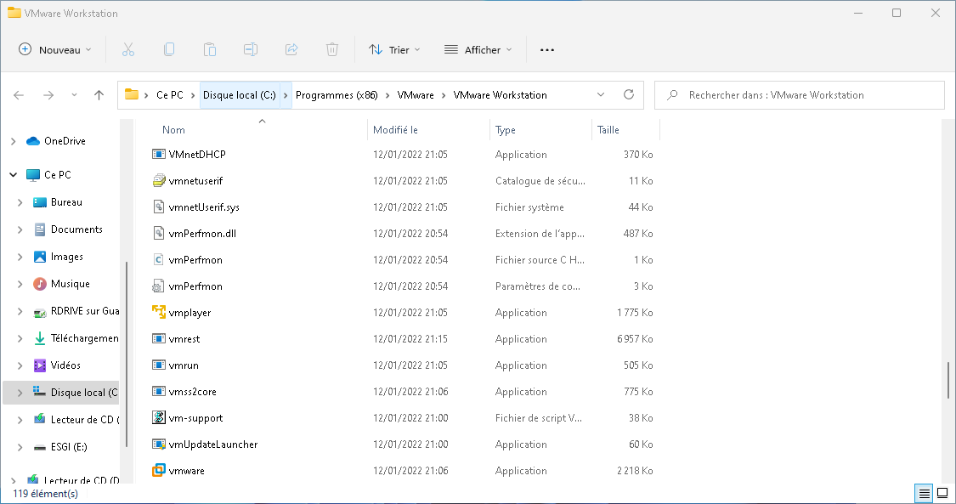This screenshot has width=956, height=504.
Task: Switch to details view icon in status bar
Action: (x=925, y=493)
